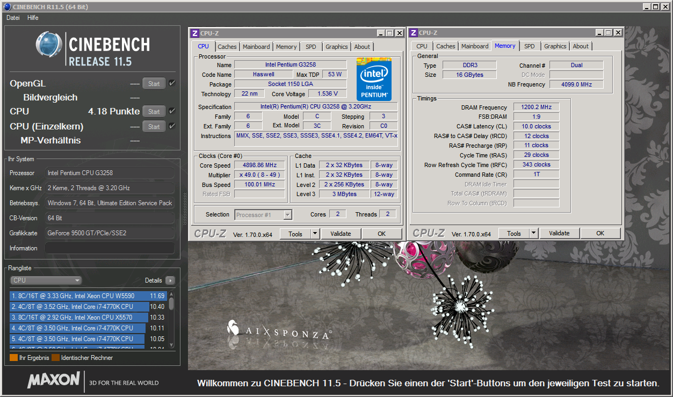Expand ranking Details arrow button

[170, 280]
